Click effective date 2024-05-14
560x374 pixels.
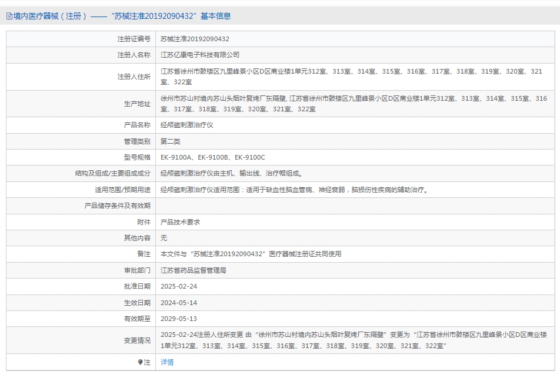179,302
